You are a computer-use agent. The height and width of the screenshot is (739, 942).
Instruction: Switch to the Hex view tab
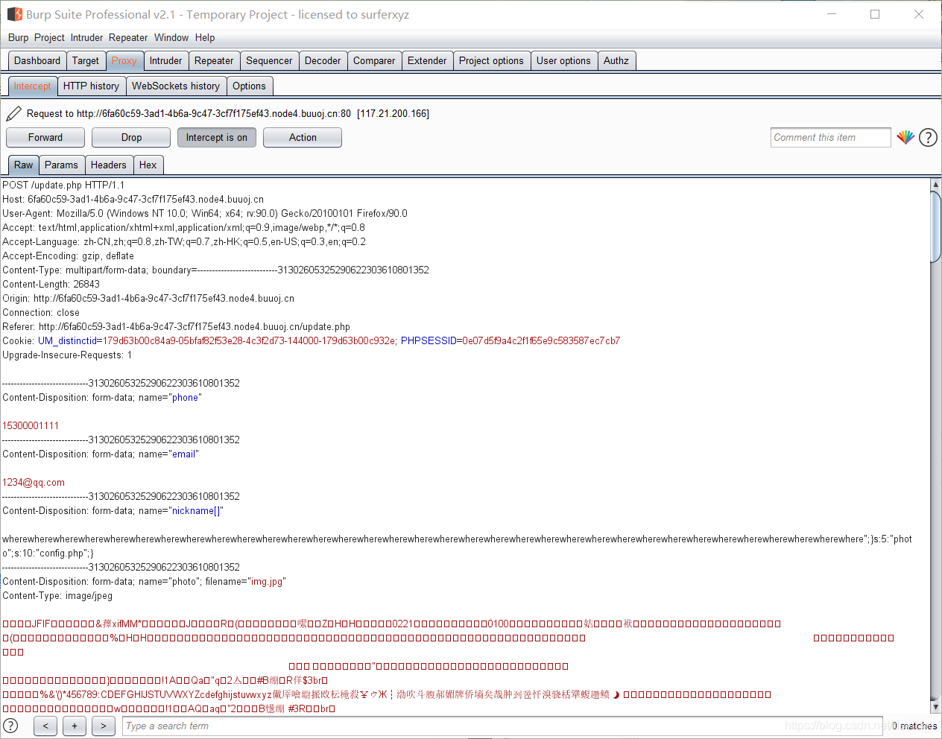[148, 165]
